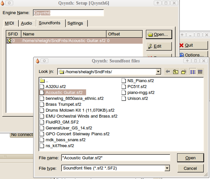The height and width of the screenshot is (179, 210).
Task: Click Open... button in Setup window
Action: [159, 34]
